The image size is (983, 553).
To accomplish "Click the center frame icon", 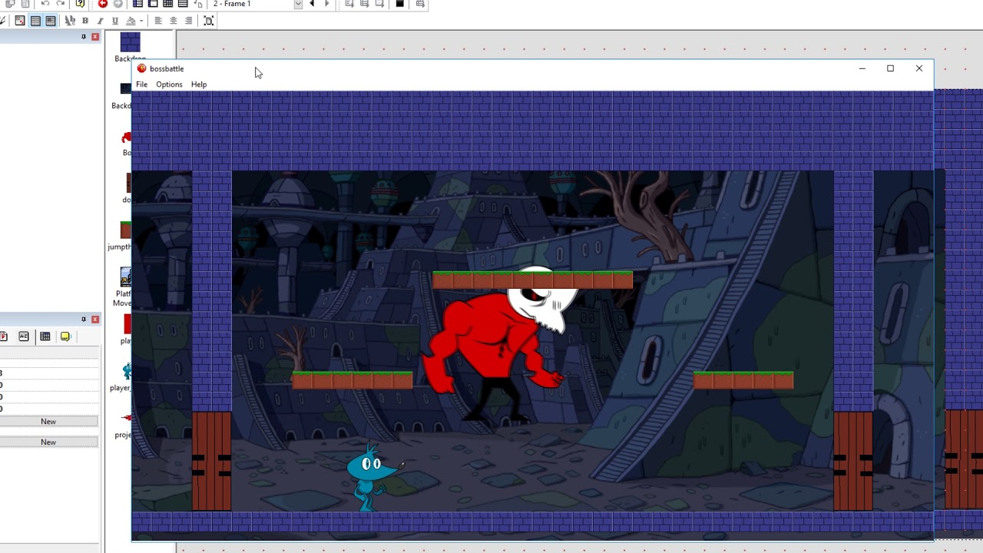I will point(209,21).
